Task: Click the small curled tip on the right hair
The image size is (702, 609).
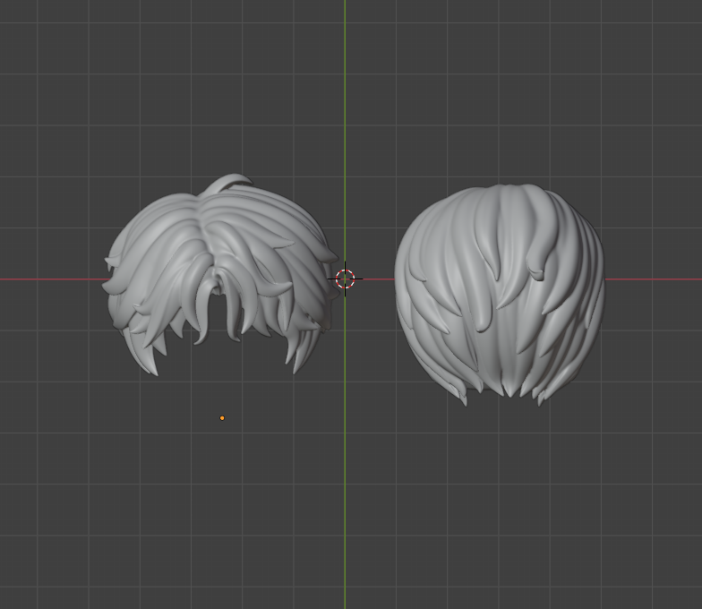Action: (536, 272)
